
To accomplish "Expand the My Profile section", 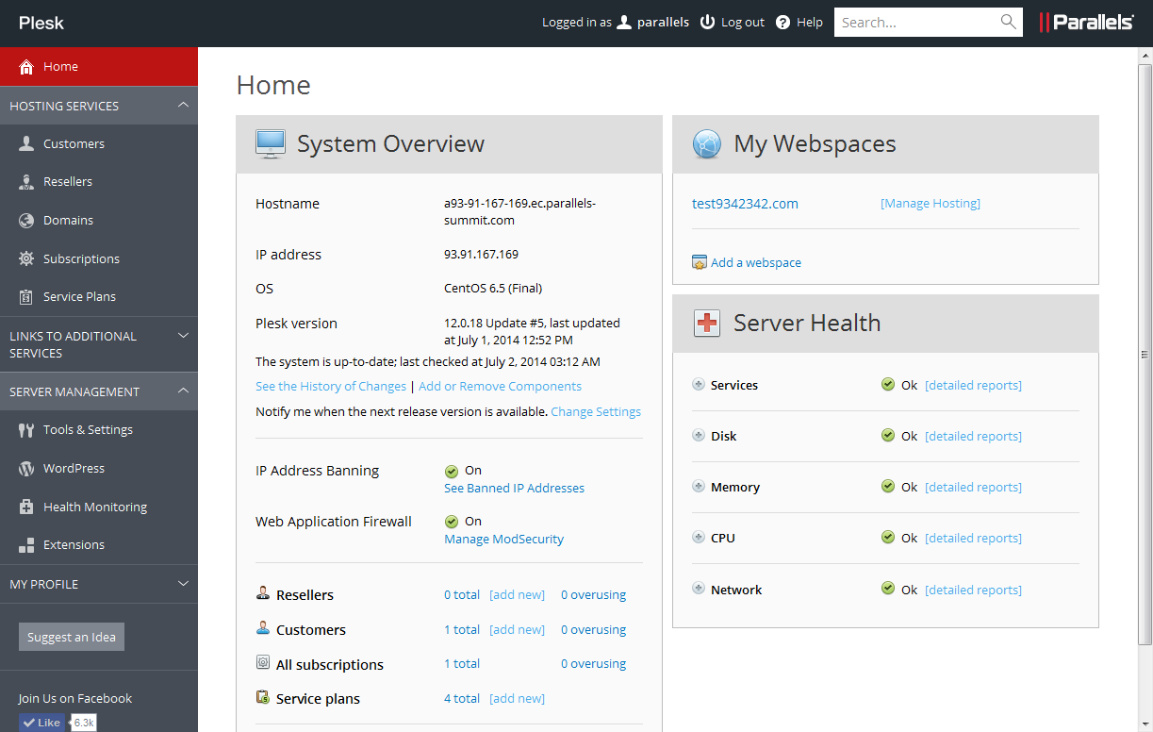I will (183, 584).
